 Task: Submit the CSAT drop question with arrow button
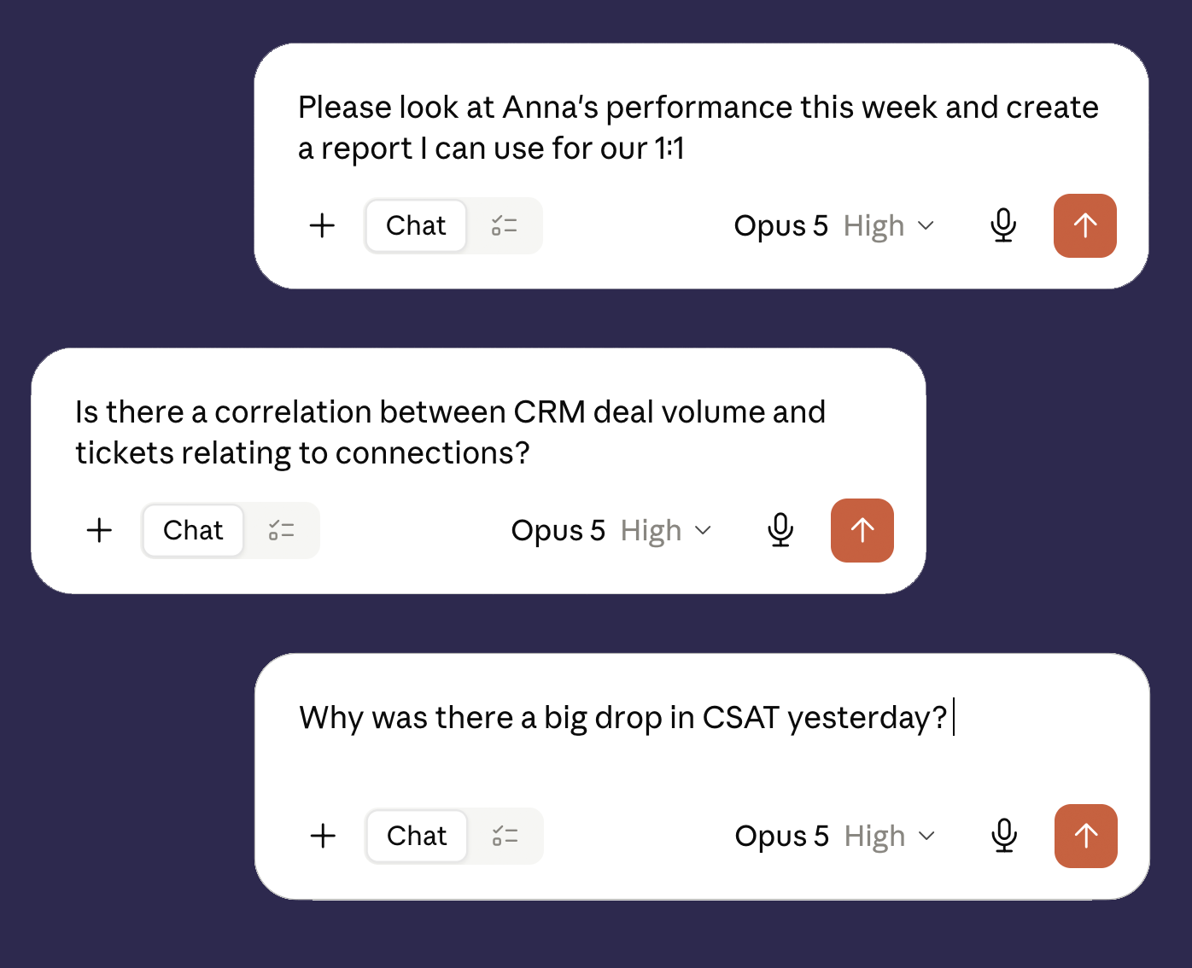(x=1085, y=837)
